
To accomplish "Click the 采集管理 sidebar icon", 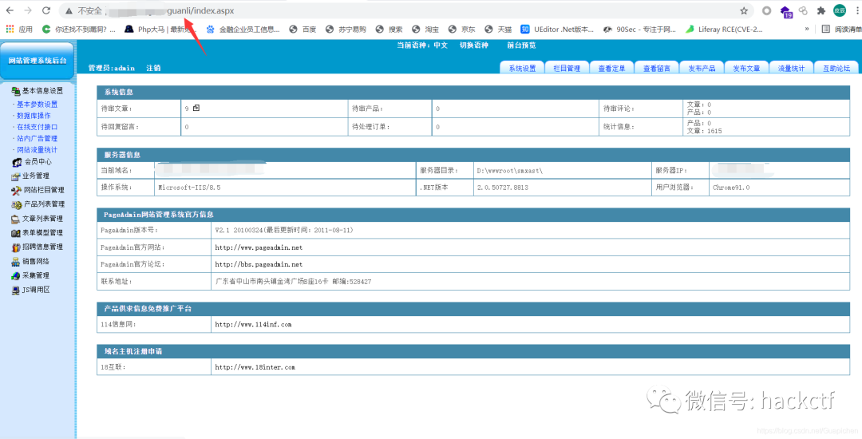I will [x=16, y=276].
